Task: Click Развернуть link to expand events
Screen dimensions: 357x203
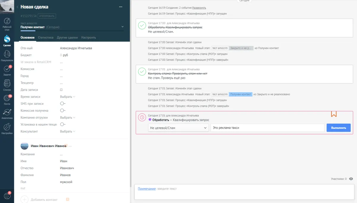Action: pos(199,8)
